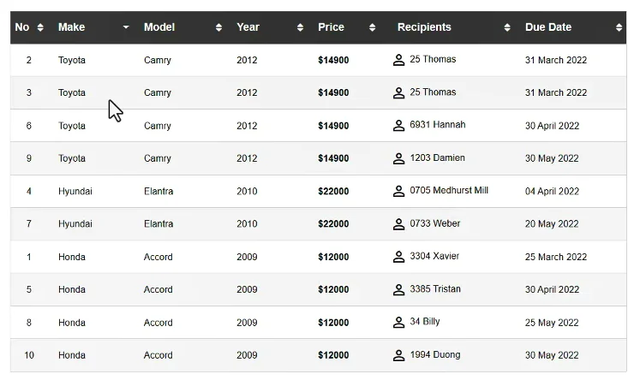This screenshot has height=386, width=640.
Task: Sort by Price using its sort arrows
Action: pos(372,27)
